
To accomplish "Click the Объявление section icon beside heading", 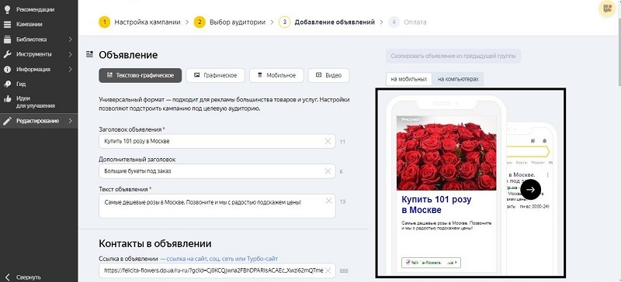I will point(89,54).
